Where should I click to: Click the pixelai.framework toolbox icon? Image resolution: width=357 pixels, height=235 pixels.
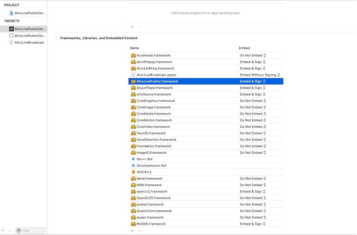tap(133, 204)
